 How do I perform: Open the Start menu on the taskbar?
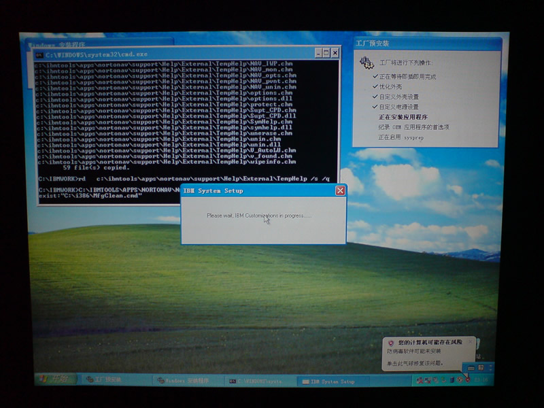56,379
